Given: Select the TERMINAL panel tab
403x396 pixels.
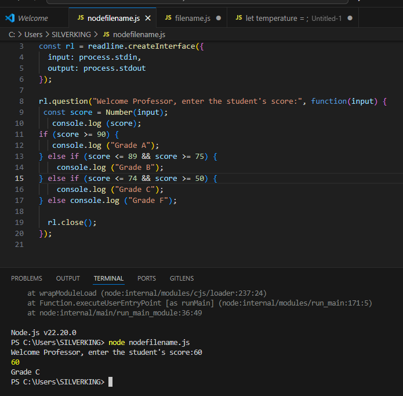Looking at the screenshot, I should (x=108, y=278).
